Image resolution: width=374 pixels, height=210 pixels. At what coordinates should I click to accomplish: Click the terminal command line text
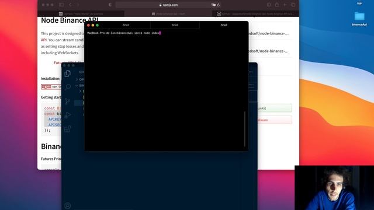click(124, 33)
